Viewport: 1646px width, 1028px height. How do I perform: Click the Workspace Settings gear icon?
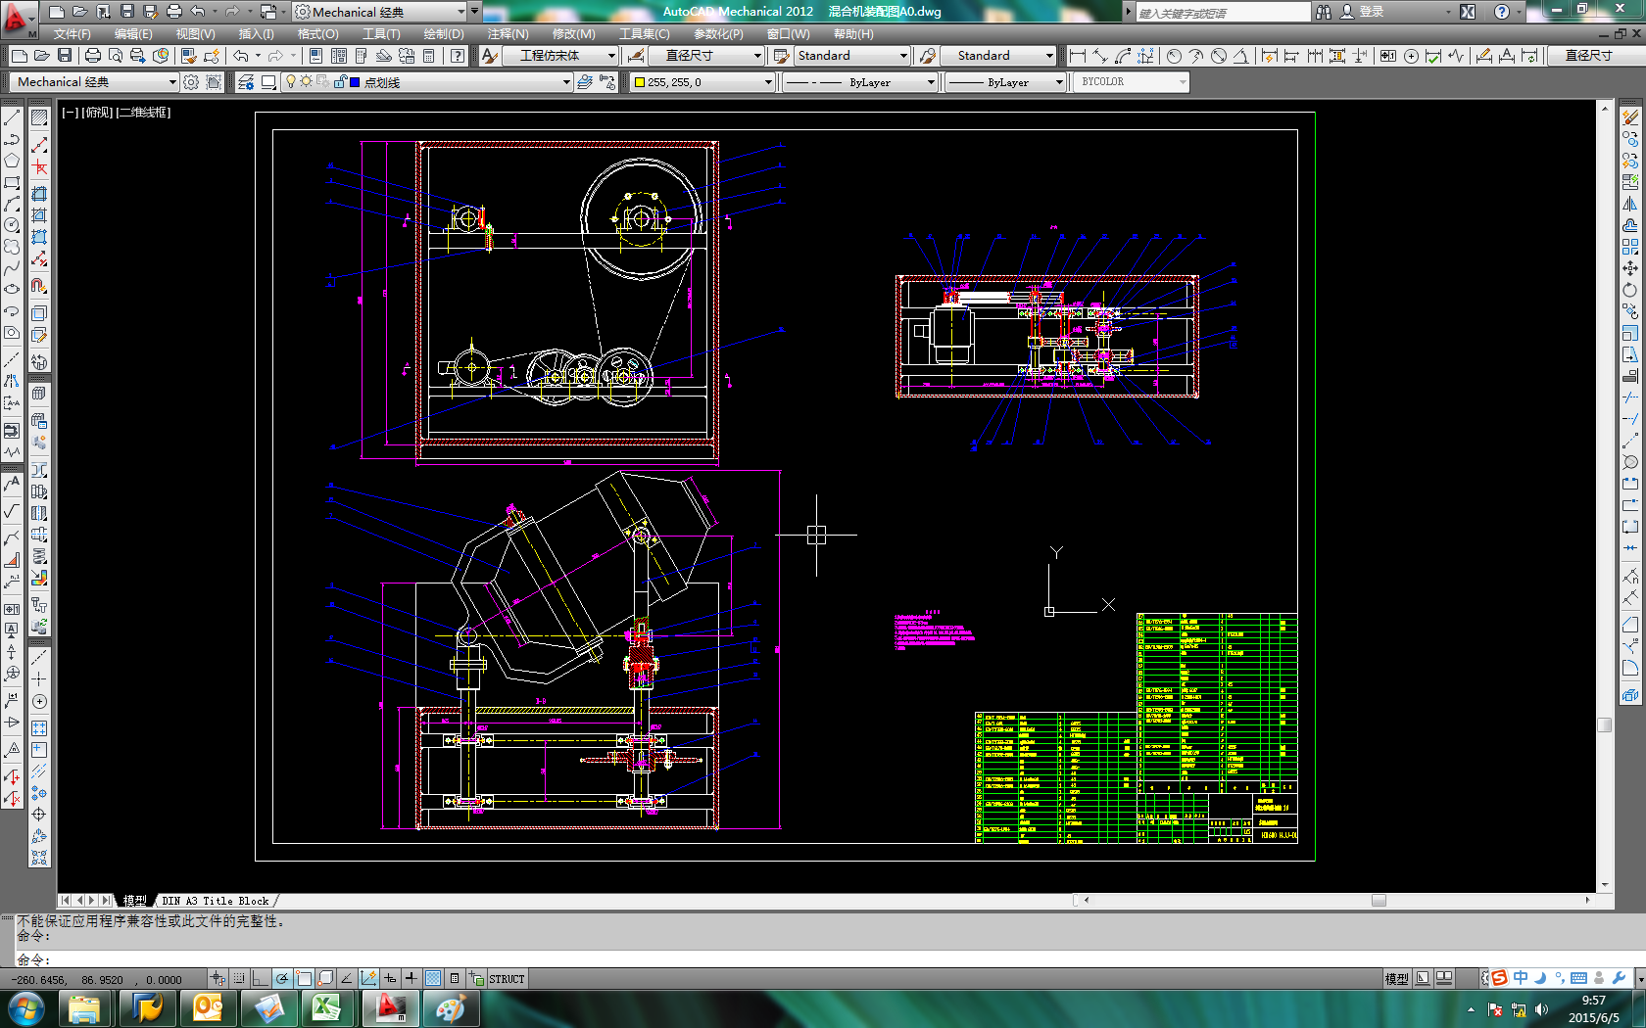click(191, 82)
